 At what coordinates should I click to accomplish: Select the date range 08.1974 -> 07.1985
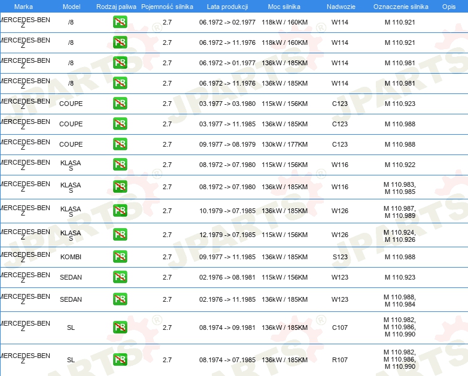click(x=227, y=360)
